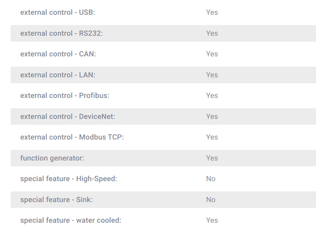Viewport: 316px width, 243px height.
Task: Click the external control - Profibus label
Action: 65,96
